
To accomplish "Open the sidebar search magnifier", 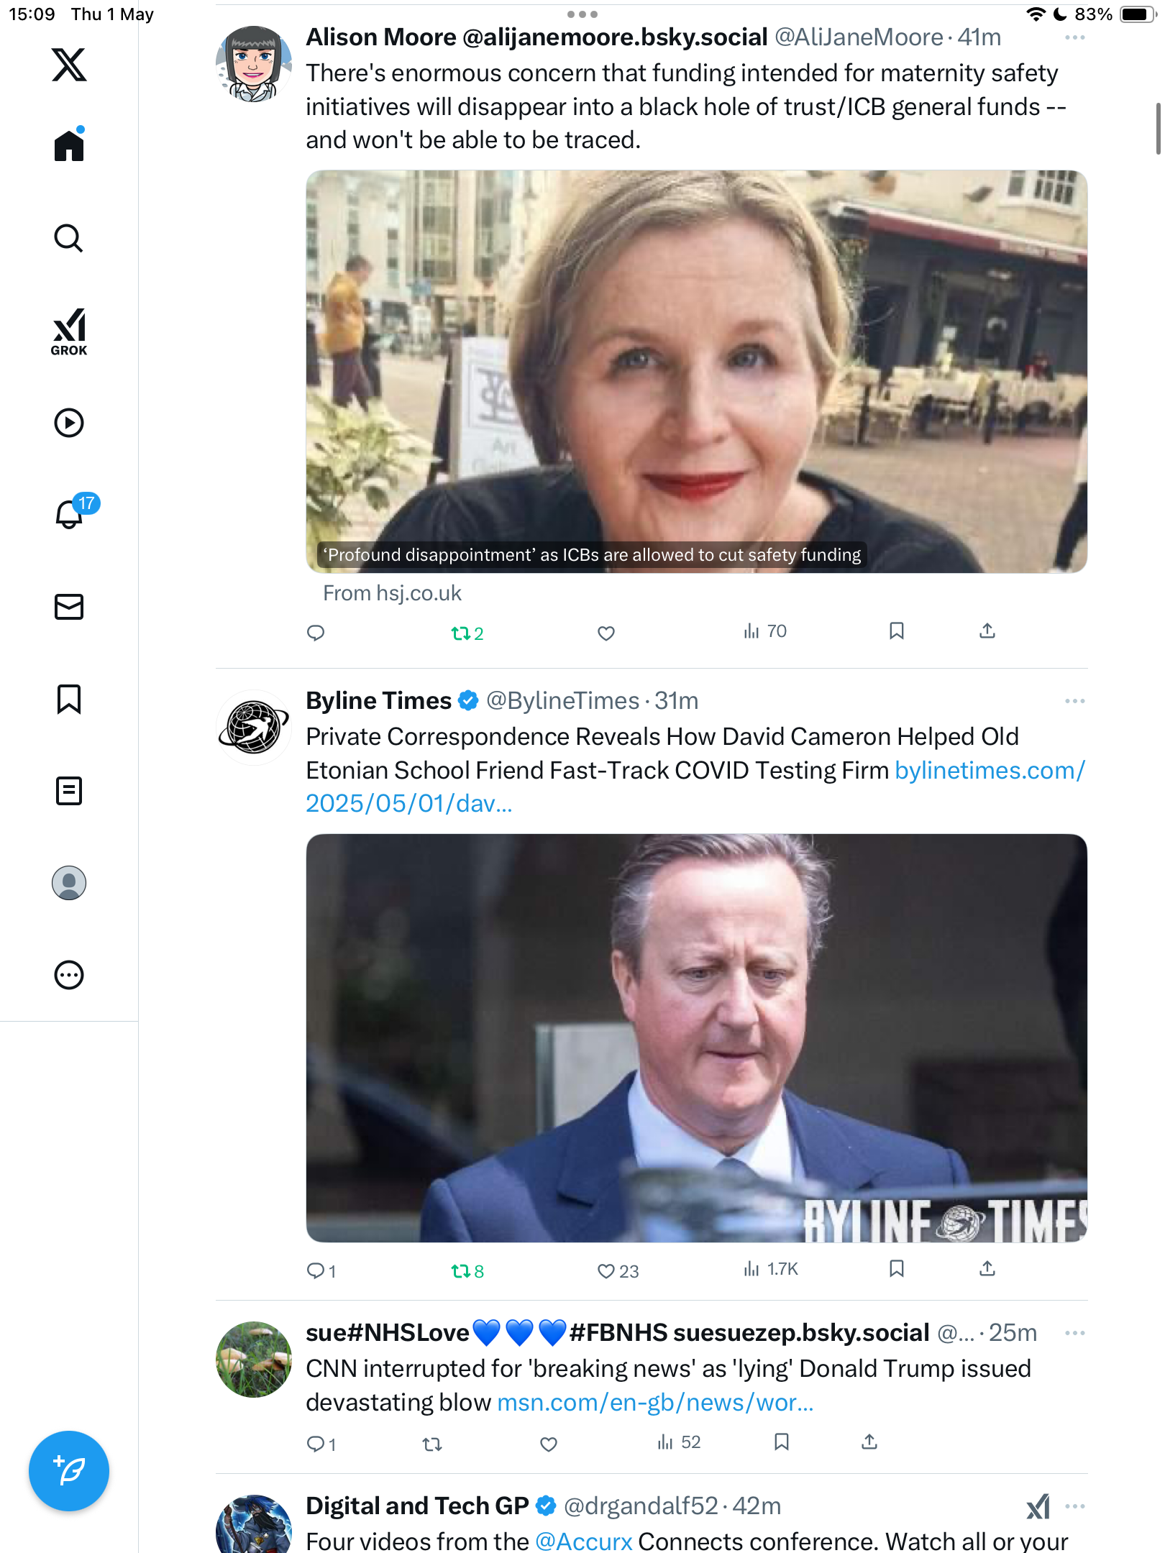I will (69, 239).
